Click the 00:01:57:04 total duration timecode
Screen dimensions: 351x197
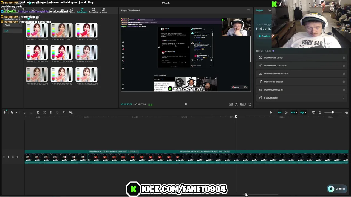[140, 104]
